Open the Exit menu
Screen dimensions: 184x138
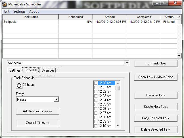(7, 11)
